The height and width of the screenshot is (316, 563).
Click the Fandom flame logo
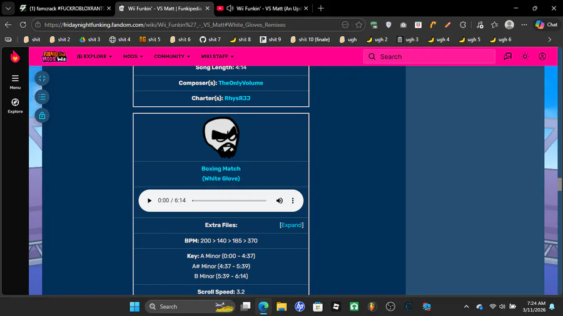(x=15, y=57)
